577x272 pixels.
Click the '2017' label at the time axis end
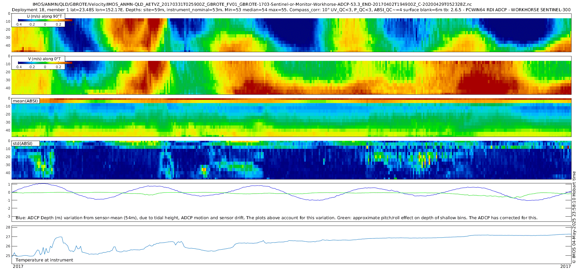[x=565, y=267]
